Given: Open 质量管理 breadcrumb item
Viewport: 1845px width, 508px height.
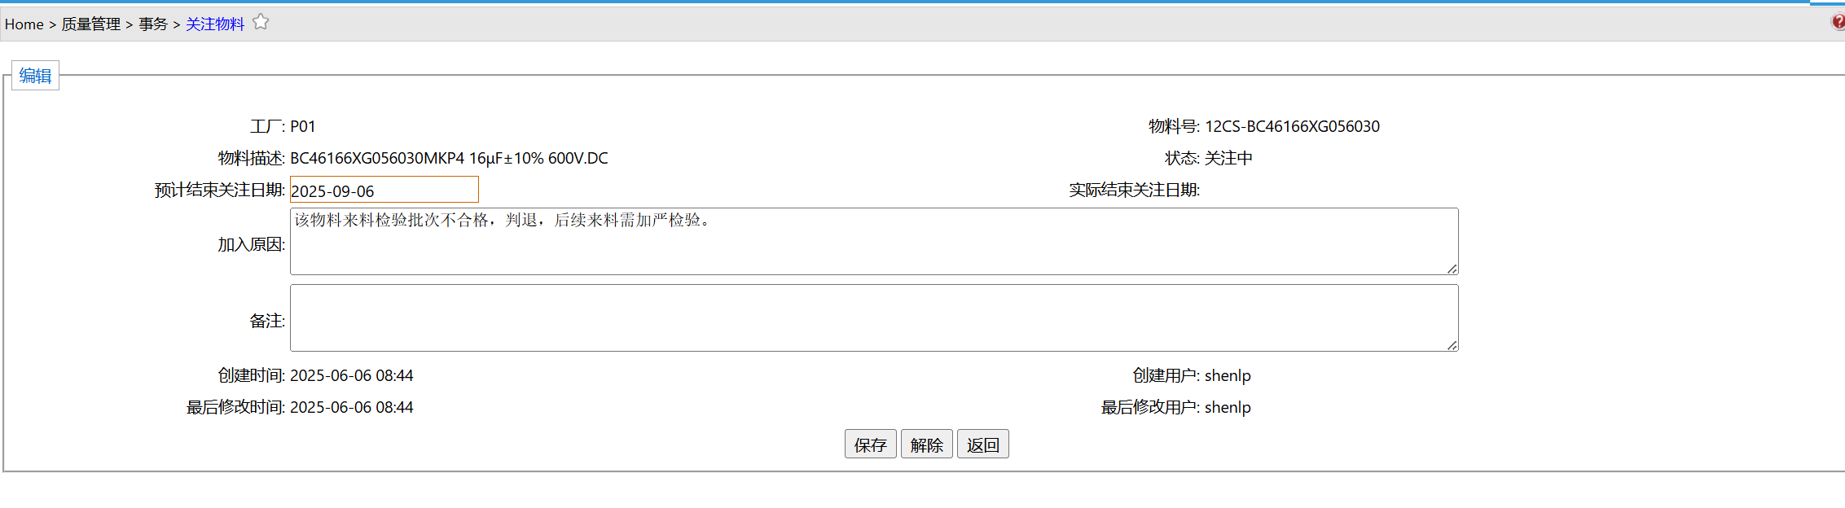Looking at the screenshot, I should (x=91, y=24).
